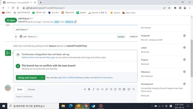Click the heading format icon in comment toolbar
Viewport: 193px width, 109px height.
[x=85, y=89]
